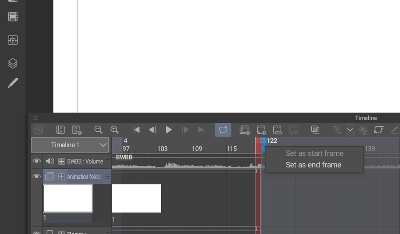Click frame 139 on the timeline ruler
Viewport: 400px width, 234px height.
tap(370, 149)
